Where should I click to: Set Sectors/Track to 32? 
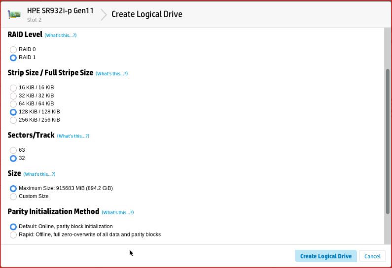(x=13, y=158)
